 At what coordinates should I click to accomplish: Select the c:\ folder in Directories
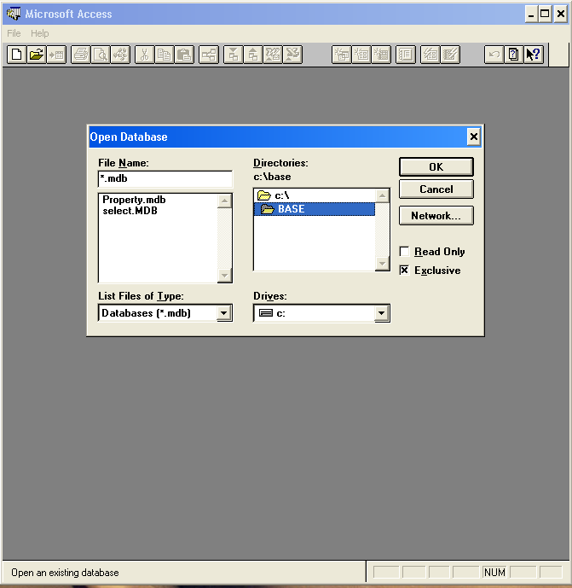(x=315, y=195)
